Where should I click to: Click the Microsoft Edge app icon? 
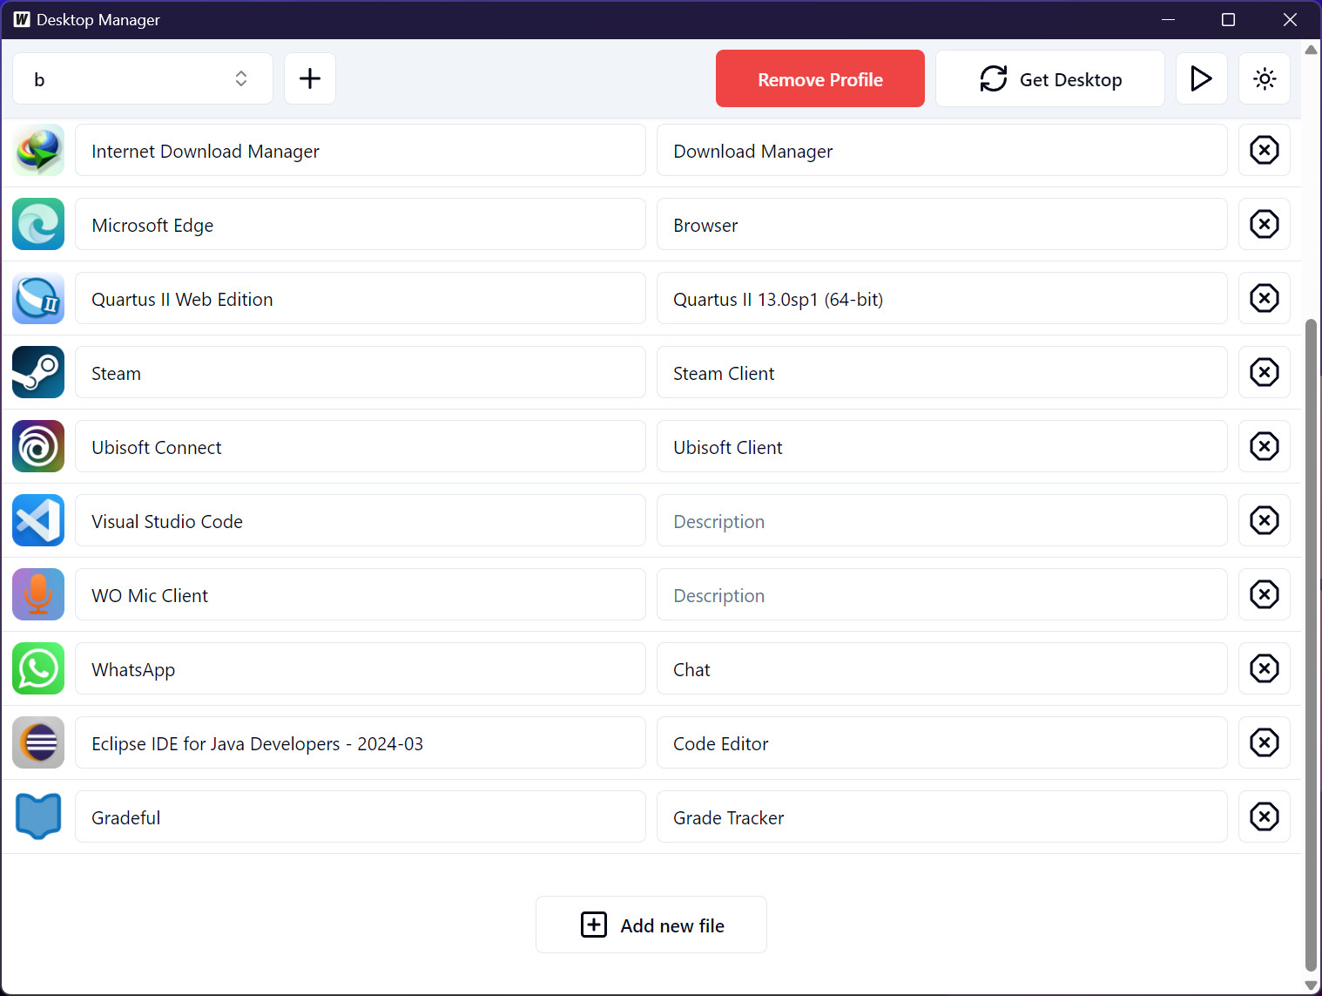coord(38,224)
